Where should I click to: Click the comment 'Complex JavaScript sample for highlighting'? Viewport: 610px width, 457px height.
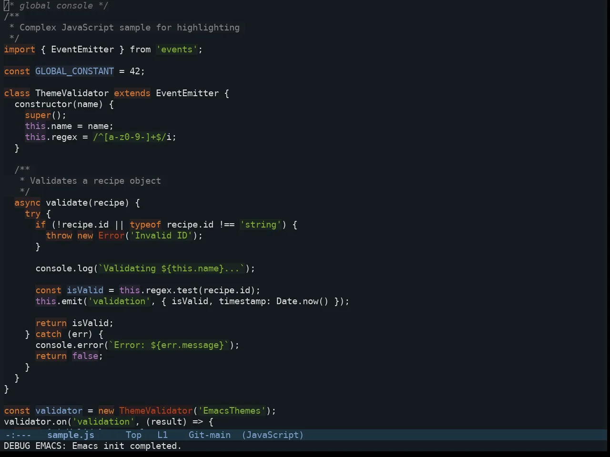click(x=130, y=28)
